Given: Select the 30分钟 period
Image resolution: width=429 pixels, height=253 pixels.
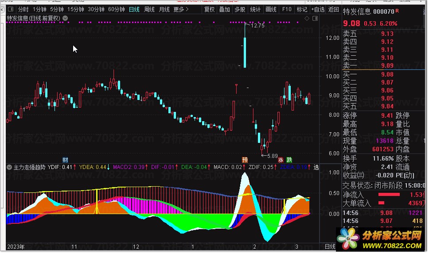Looking at the screenshot, I should click(x=96, y=9).
